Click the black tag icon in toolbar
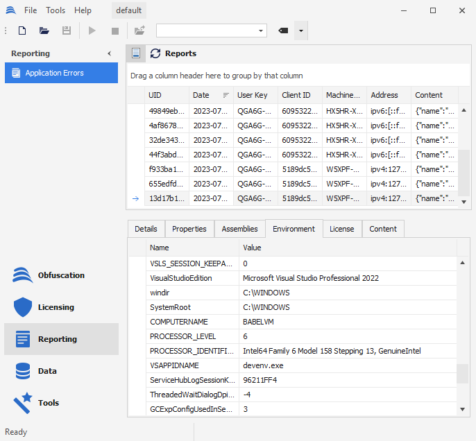The width and height of the screenshot is (476, 441). pyautogui.click(x=283, y=31)
